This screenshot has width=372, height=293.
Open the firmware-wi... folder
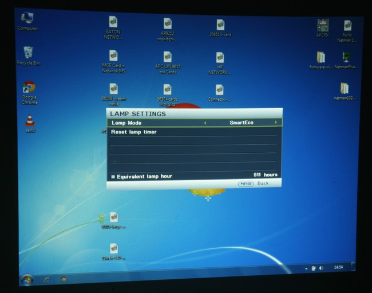point(321,60)
